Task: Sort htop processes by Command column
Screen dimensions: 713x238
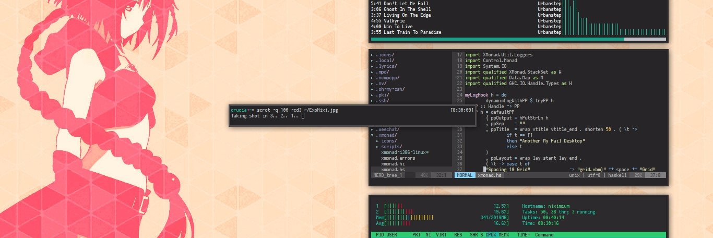Action: [544, 235]
